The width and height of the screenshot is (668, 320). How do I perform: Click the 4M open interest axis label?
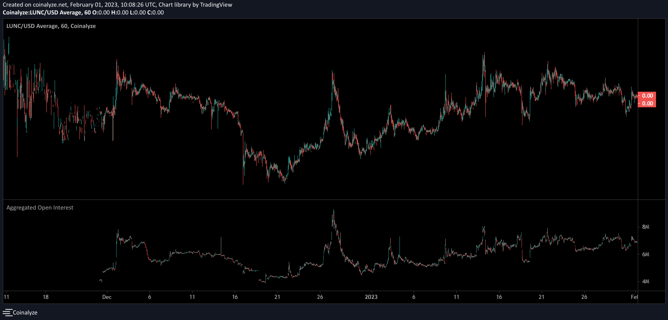coord(646,281)
